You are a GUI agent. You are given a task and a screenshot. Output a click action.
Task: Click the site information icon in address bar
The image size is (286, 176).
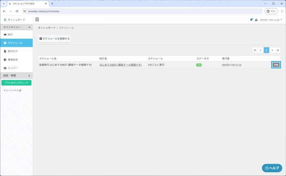25,11
